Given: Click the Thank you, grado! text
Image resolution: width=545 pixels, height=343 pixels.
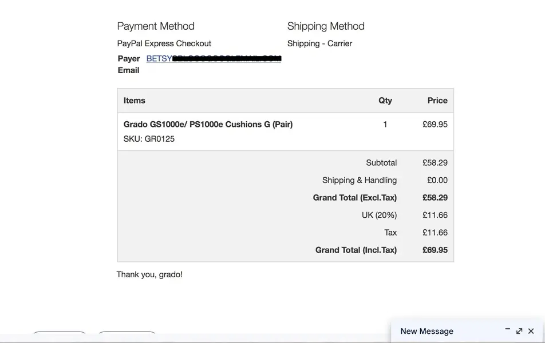Looking at the screenshot, I should pyautogui.click(x=149, y=274).
